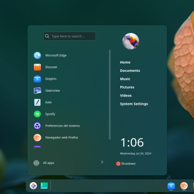Open the Dolphin file manager icon
The image size is (194, 194).
(x=37, y=79)
